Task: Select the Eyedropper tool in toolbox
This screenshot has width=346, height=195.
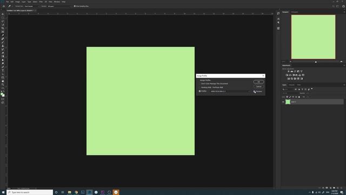Action: tap(3, 35)
